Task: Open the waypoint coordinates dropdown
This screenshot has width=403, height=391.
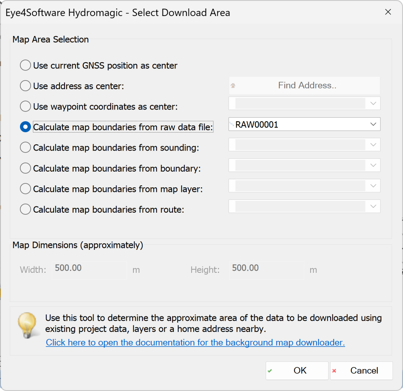Action: pyautogui.click(x=304, y=104)
